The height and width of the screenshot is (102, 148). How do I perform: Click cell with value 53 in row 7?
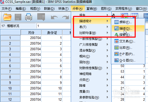(x=118, y=71)
